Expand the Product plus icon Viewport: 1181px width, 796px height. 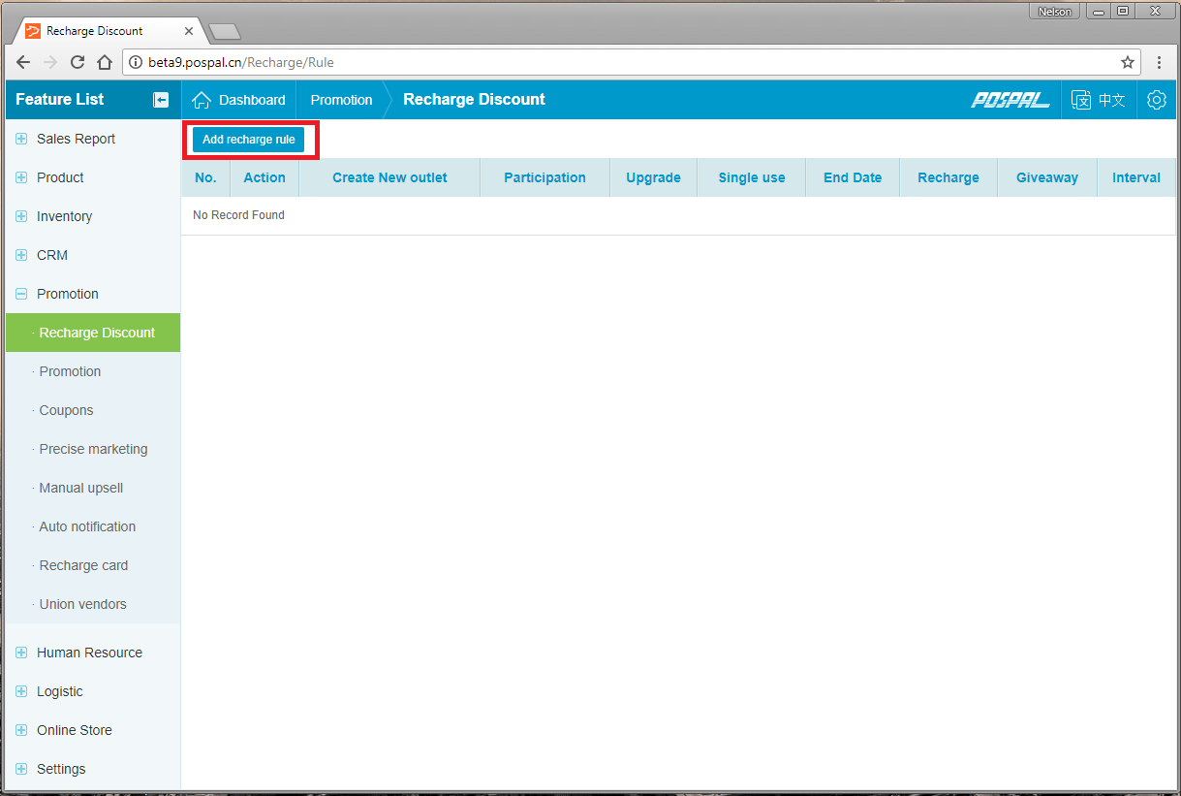coord(21,177)
